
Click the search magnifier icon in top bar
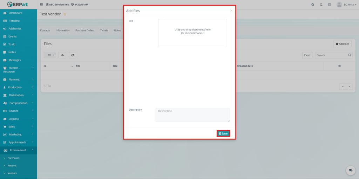point(313,5)
